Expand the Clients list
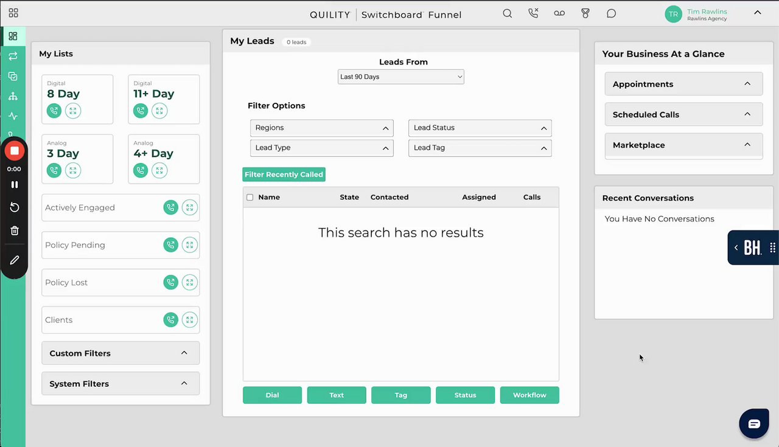This screenshot has height=447, width=779. click(190, 320)
